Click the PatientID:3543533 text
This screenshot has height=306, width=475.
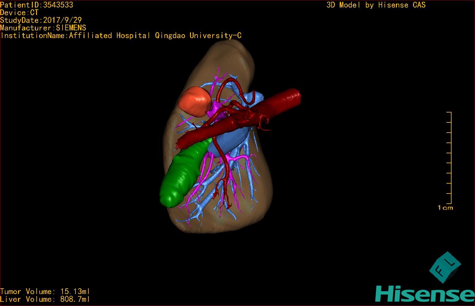(x=37, y=5)
